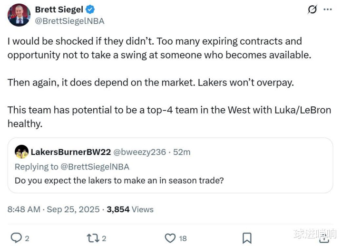Click the LakersBurnerBW22 username in quote
Viewport: 342px width, 246px height.
(71, 152)
